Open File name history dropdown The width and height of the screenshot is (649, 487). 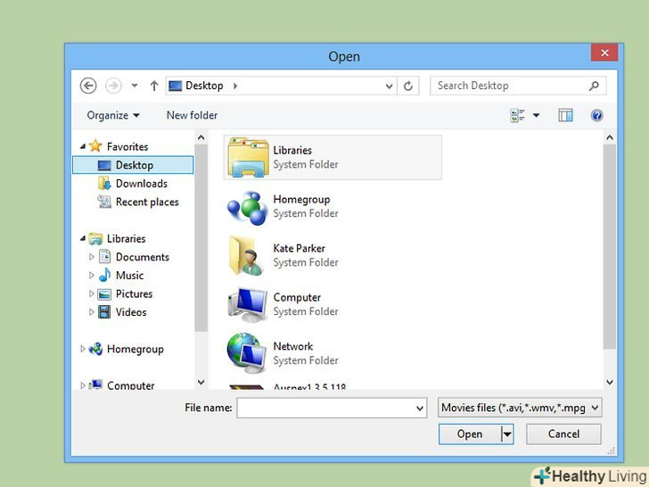pyautogui.click(x=419, y=409)
